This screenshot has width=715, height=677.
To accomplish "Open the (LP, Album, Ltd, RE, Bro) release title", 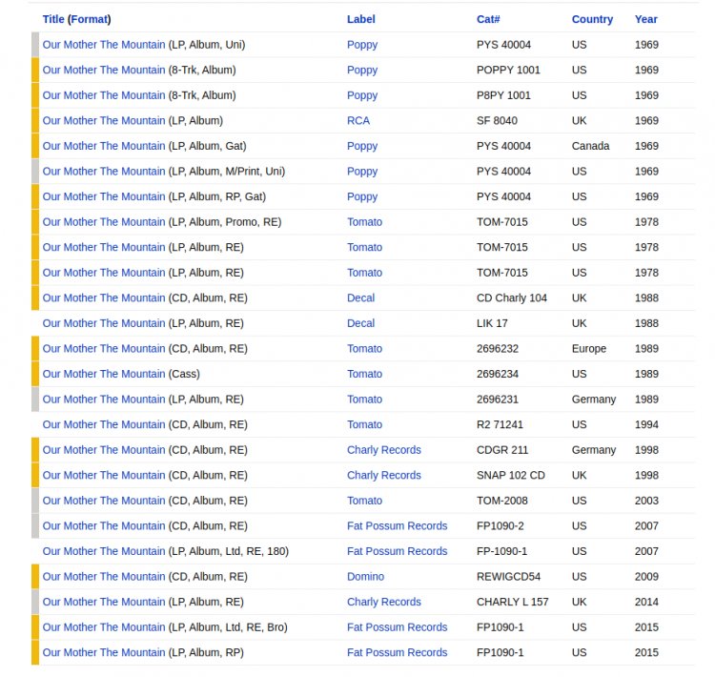I will coord(104,626).
